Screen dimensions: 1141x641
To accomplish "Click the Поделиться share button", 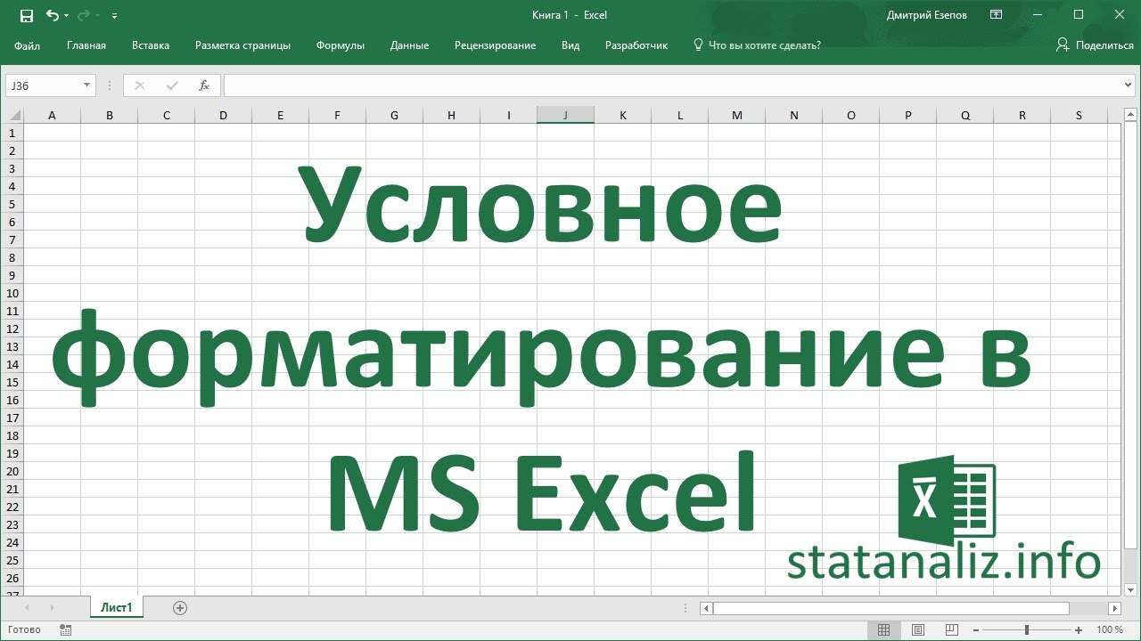I will [x=1095, y=45].
